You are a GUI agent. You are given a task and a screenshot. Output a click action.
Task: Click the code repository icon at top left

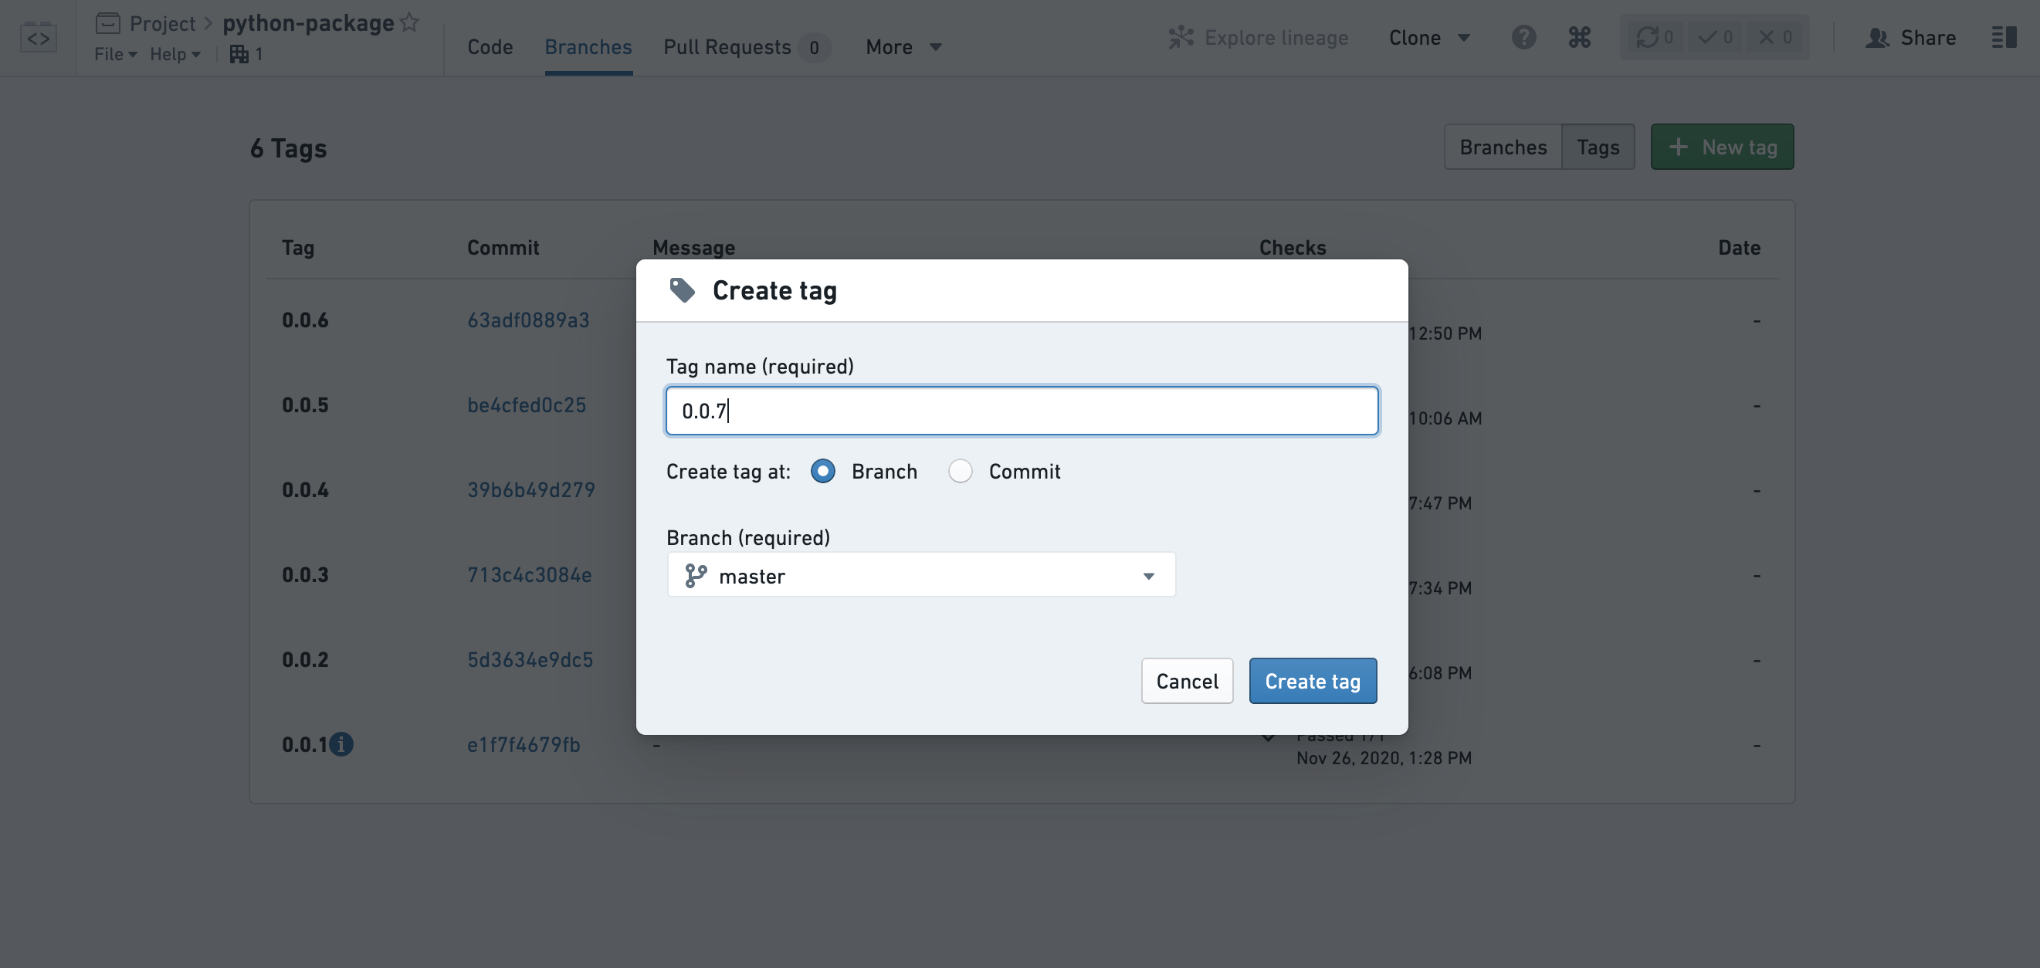pyautogui.click(x=38, y=37)
